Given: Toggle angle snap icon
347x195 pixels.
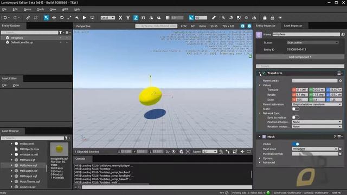Looking at the screenshot, I should pos(191,18).
